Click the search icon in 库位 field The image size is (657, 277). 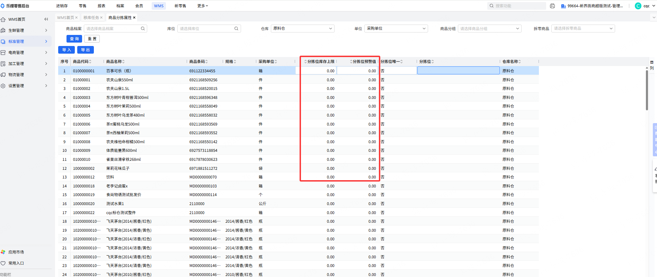point(236,29)
